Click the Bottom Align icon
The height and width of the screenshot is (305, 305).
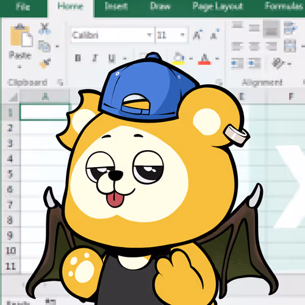click(271, 29)
